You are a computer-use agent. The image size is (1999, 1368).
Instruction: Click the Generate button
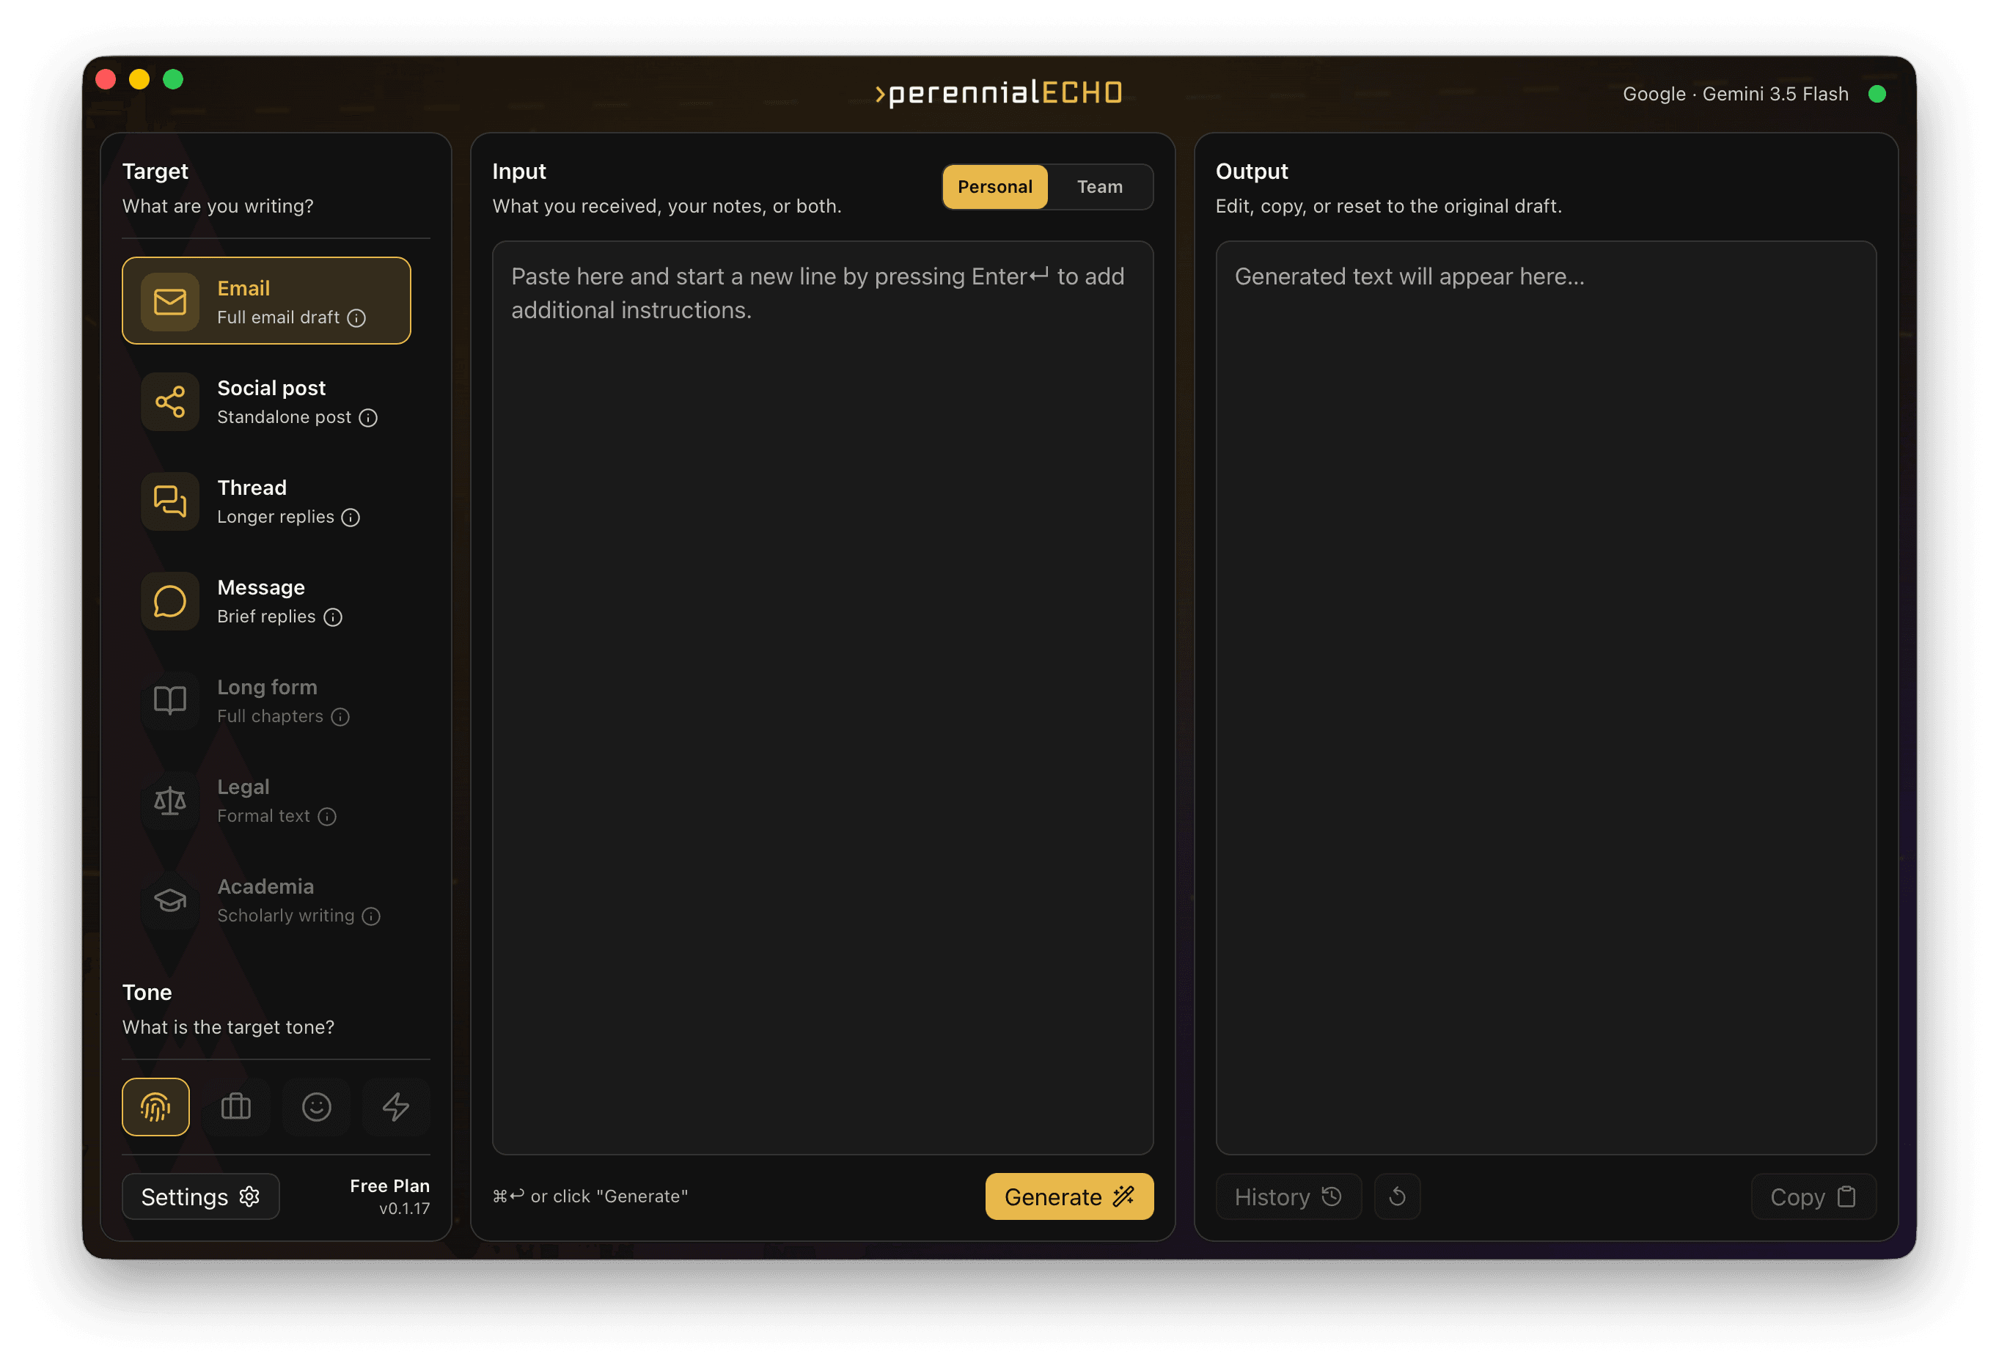point(1069,1196)
